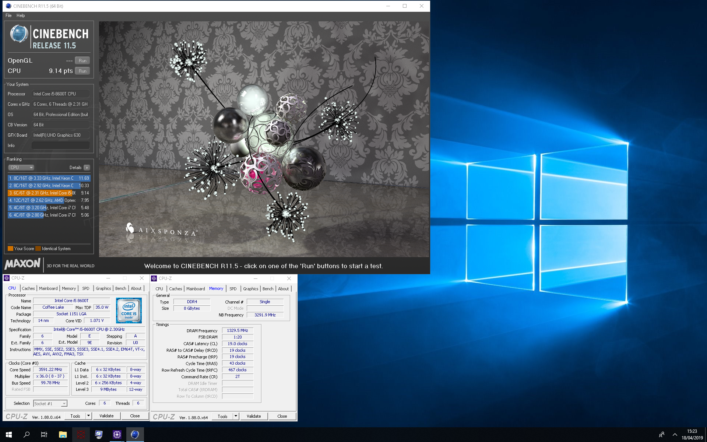Click the DRAM Frequency 1329.5 MHz value

coord(238,330)
